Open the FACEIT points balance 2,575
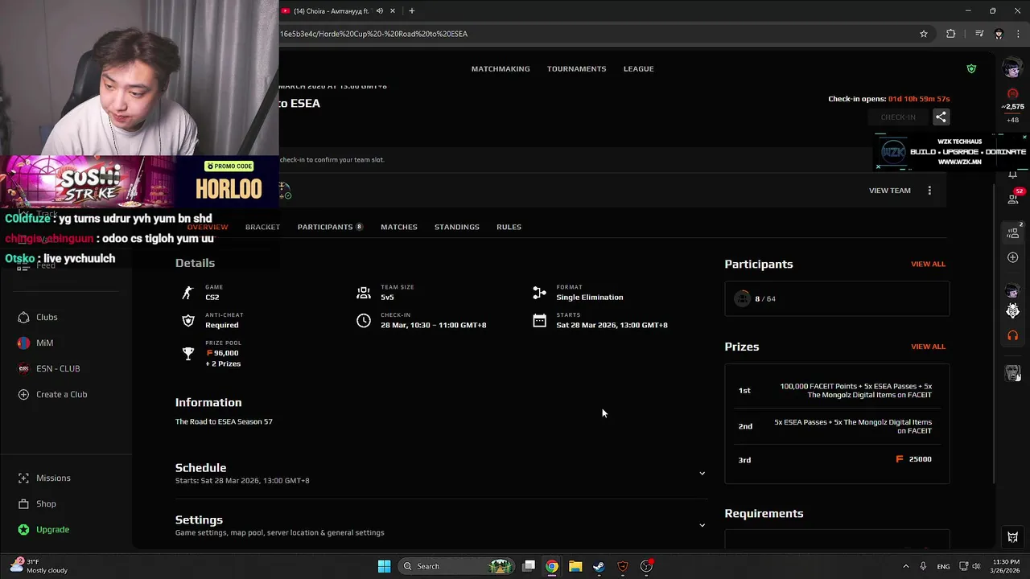 (1013, 106)
